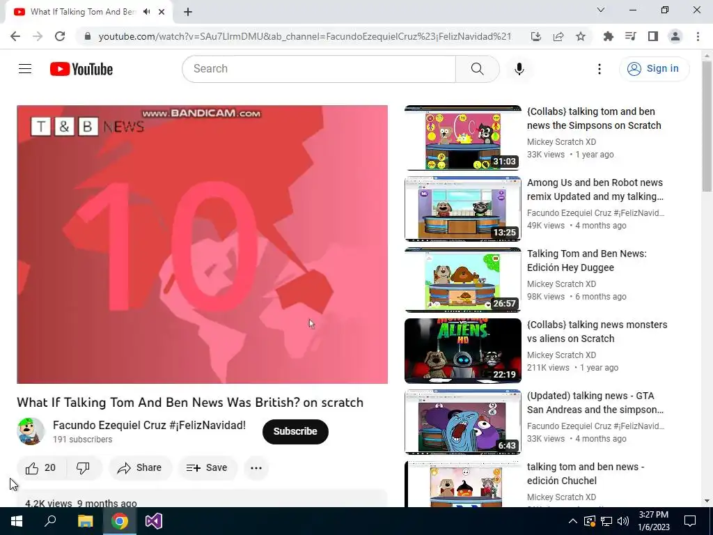Share this page from address bar
Image resolution: width=713 pixels, height=535 pixels.
click(558, 36)
